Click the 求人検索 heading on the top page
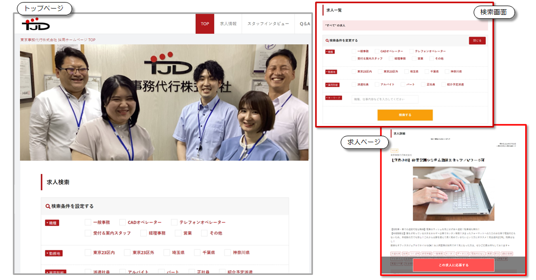Viewport: 536px width, 280px height. coord(58,182)
